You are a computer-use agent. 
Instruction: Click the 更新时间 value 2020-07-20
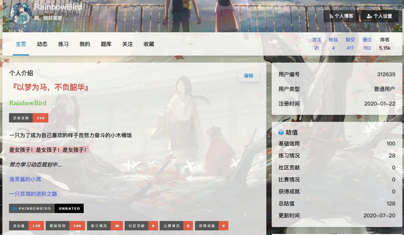click(x=379, y=216)
